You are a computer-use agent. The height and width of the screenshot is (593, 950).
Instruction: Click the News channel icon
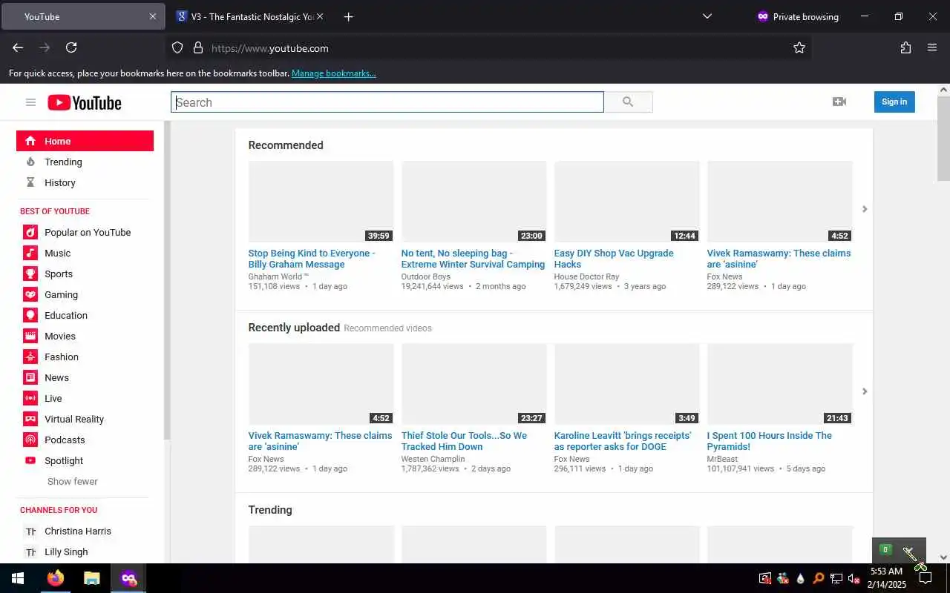(x=30, y=377)
